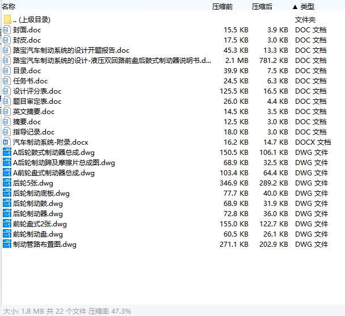Image resolution: width=345 pixels, height=316 pixels.
Task: Click the 文件夹 type cell
Action: [305, 20]
